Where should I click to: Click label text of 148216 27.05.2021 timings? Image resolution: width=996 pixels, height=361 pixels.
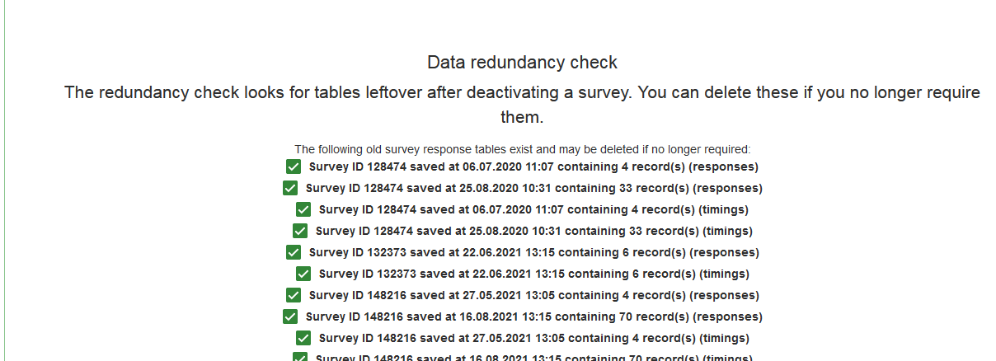[x=533, y=338]
